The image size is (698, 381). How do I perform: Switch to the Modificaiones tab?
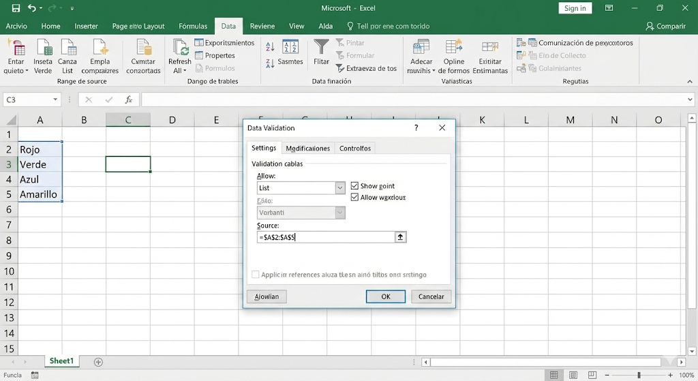pyautogui.click(x=307, y=148)
